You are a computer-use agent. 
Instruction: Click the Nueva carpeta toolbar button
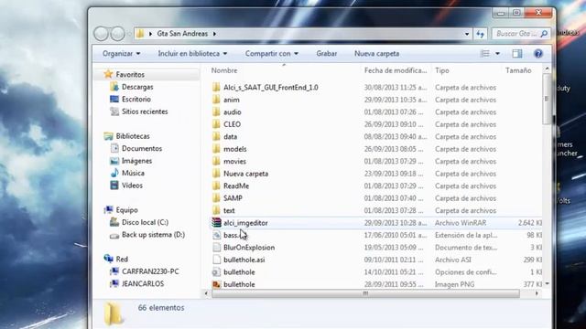pos(376,54)
